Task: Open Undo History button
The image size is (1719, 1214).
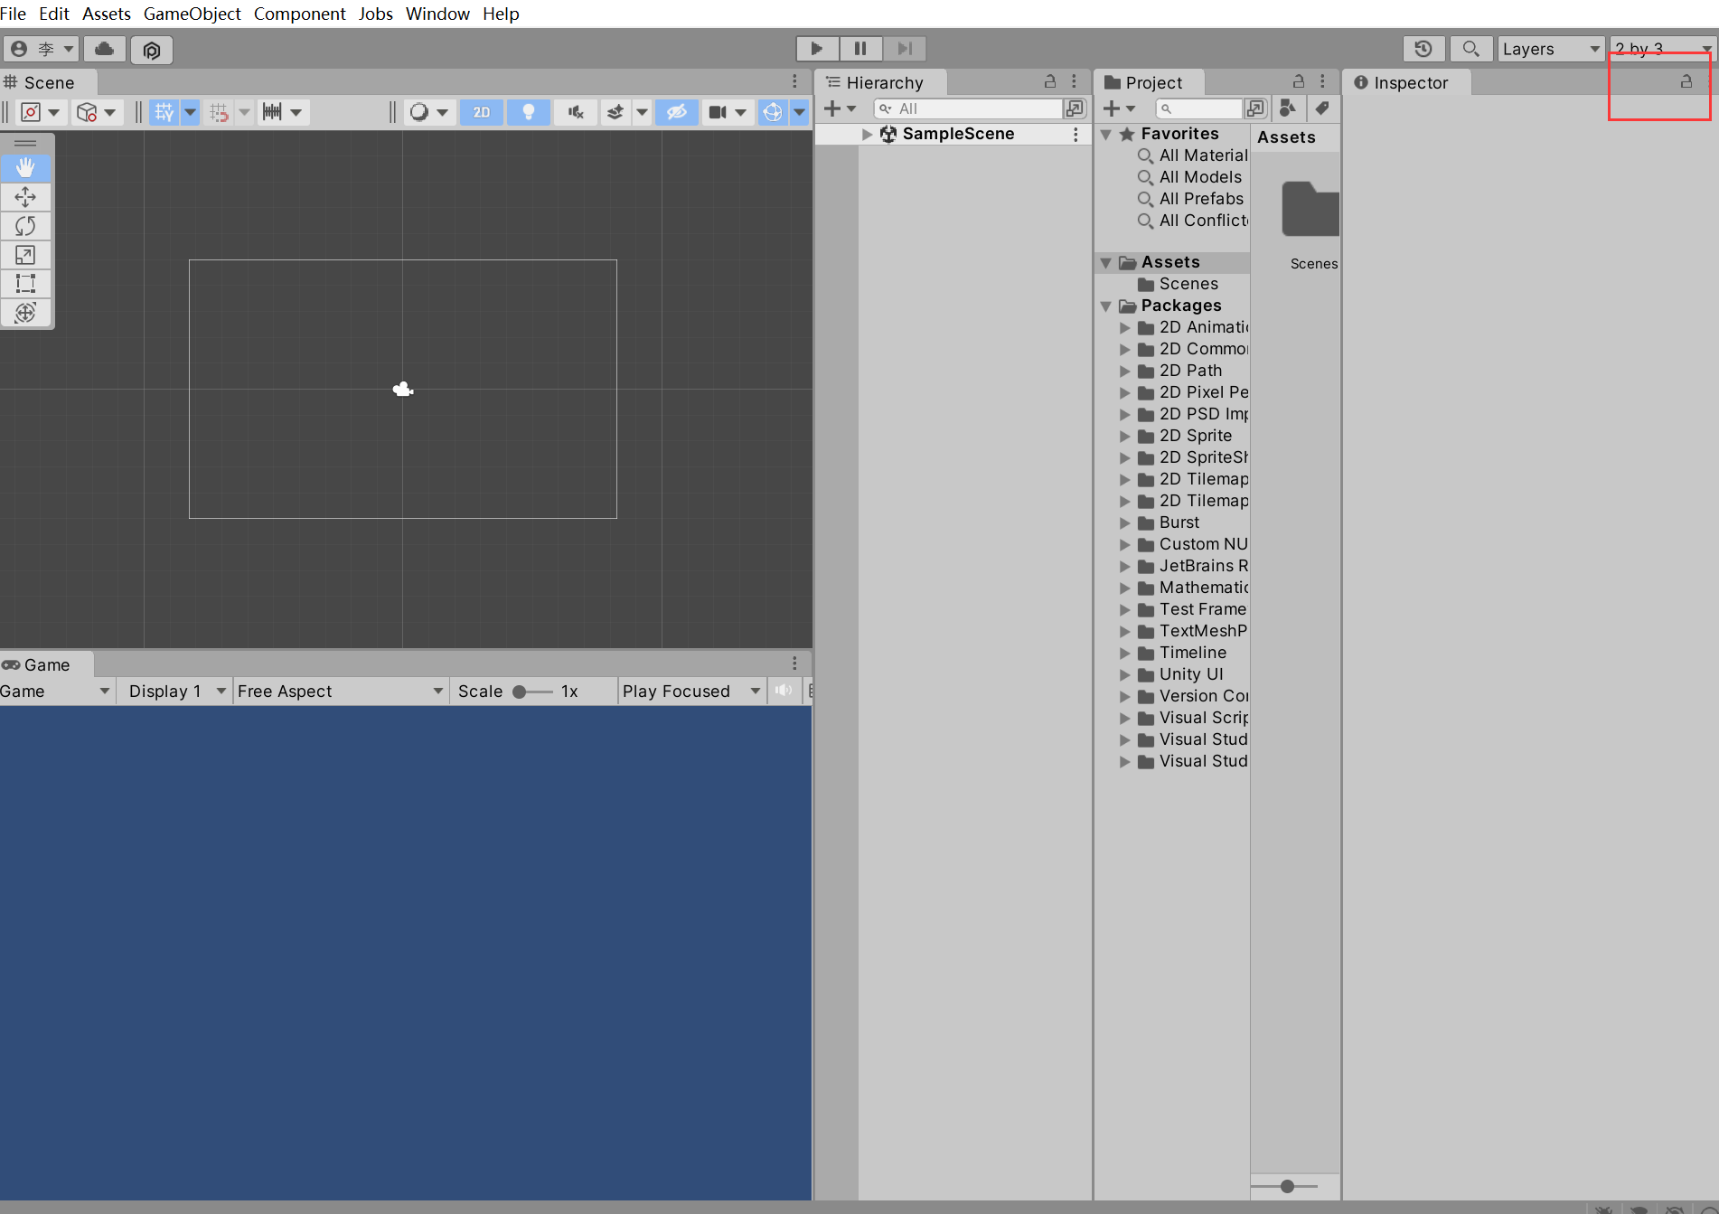Action: click(1423, 49)
